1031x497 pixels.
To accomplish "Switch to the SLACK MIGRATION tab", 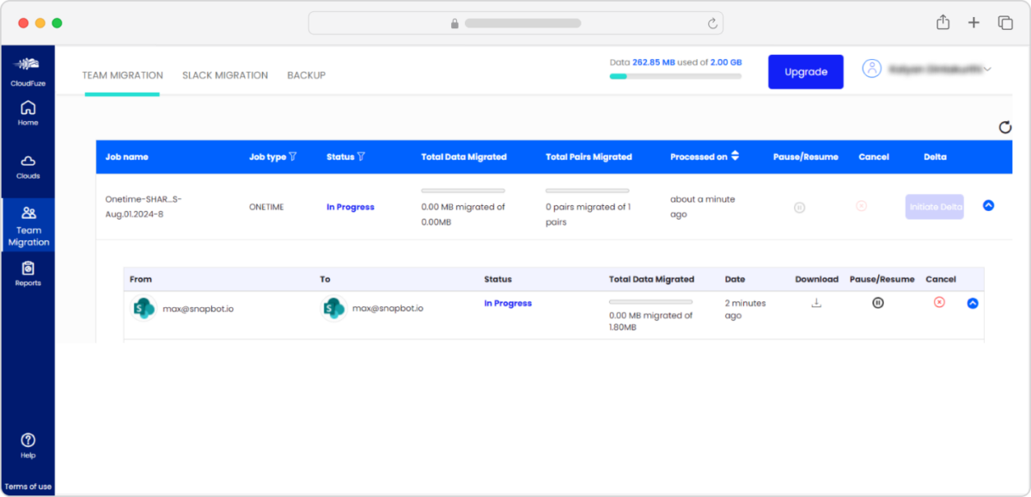I will coord(224,75).
